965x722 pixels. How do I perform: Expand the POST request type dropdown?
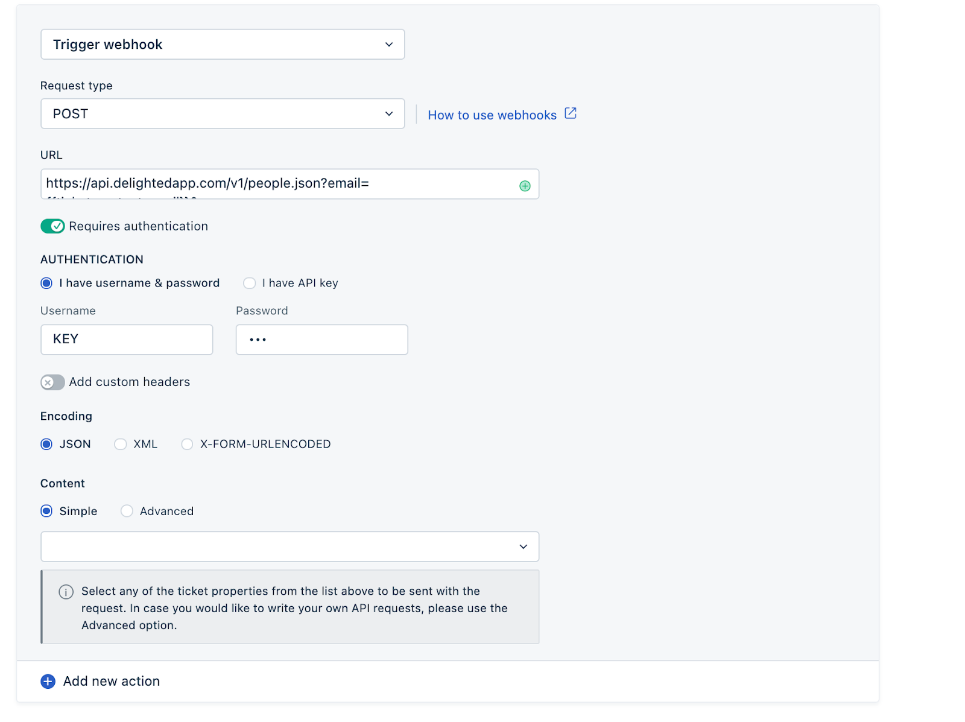223,114
